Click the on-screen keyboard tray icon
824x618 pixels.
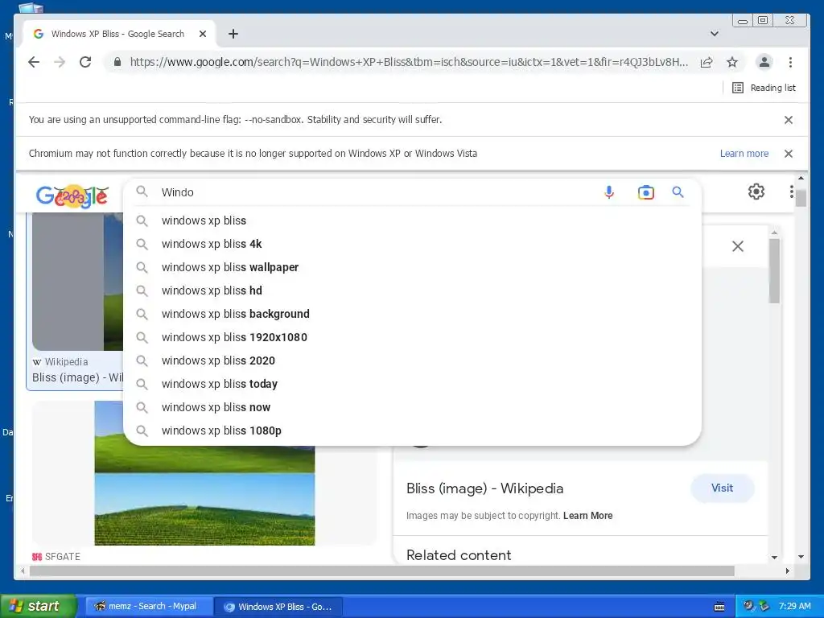(719, 607)
